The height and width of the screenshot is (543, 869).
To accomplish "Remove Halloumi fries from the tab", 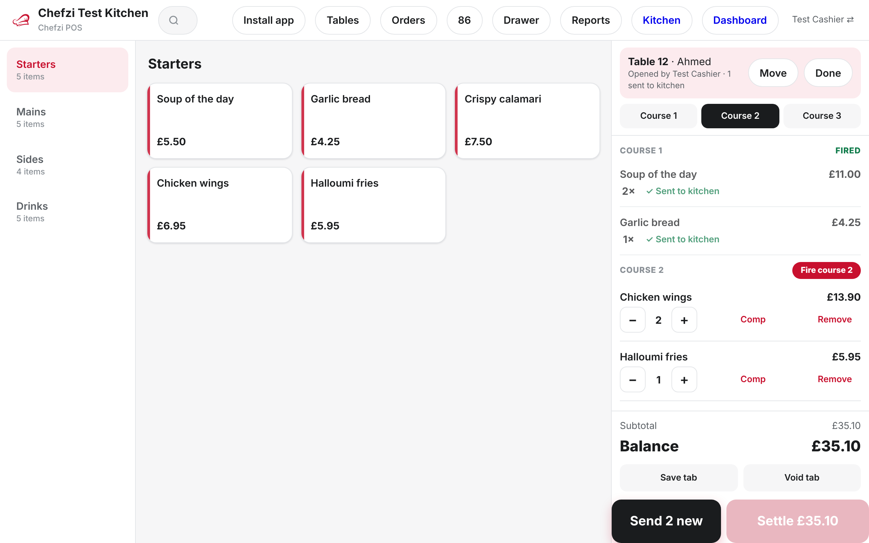I will [834, 379].
